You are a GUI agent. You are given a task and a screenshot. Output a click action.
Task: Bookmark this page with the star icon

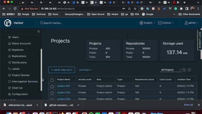point(135,9)
